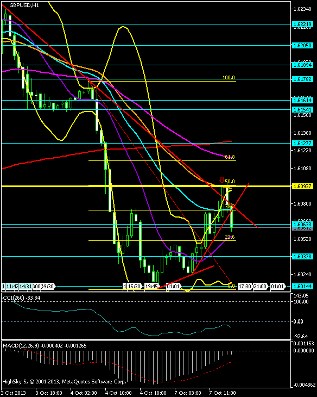Click the 3 Oct 2013 date axis label
This screenshot has width=317, height=397.
[14, 393]
